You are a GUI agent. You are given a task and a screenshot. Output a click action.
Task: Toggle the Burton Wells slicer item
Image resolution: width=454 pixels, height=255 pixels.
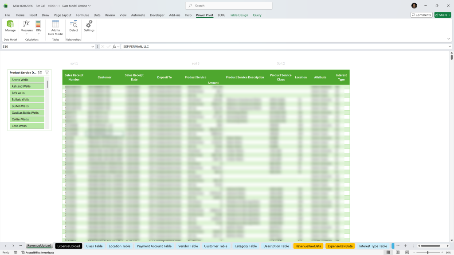[27, 106]
